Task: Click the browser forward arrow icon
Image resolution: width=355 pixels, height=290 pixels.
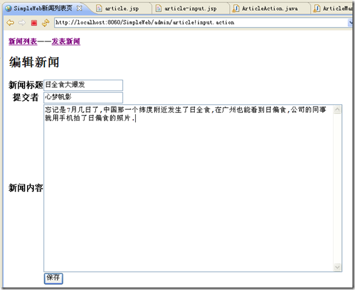Action: (22, 23)
